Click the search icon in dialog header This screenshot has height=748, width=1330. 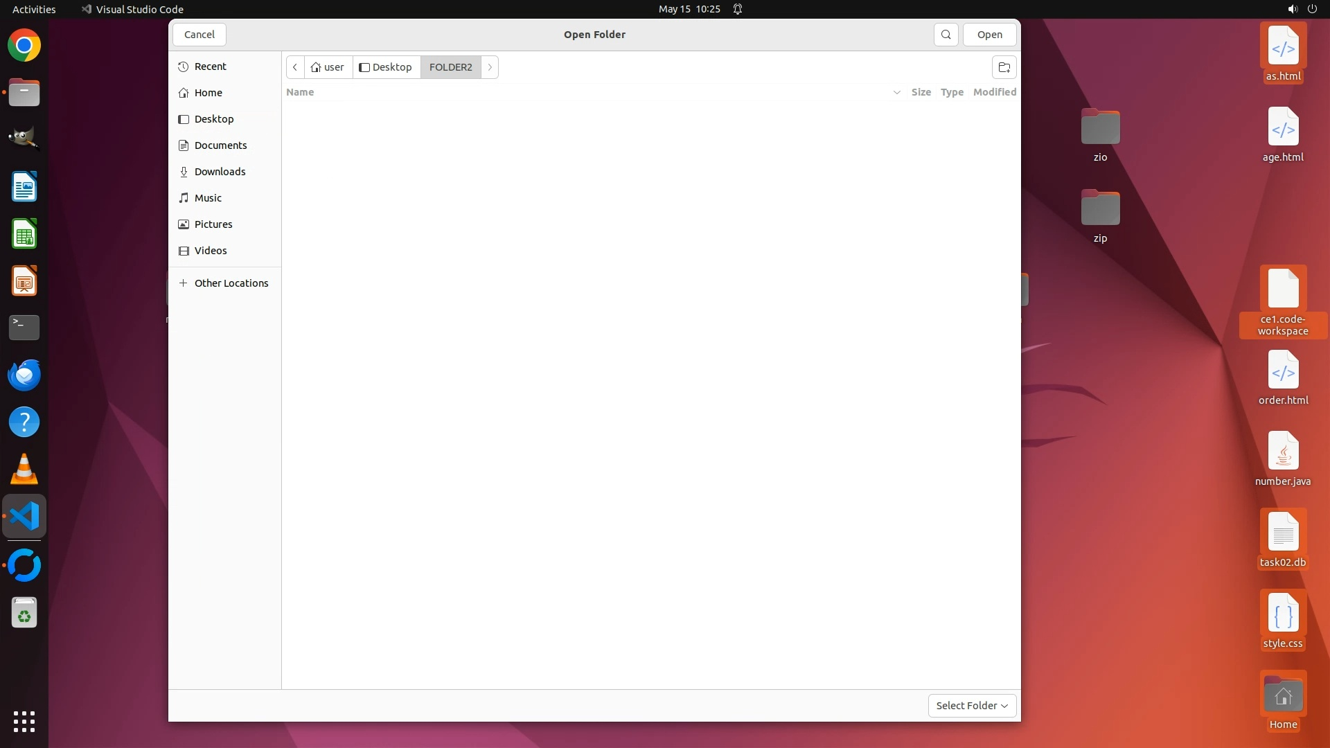click(x=946, y=35)
